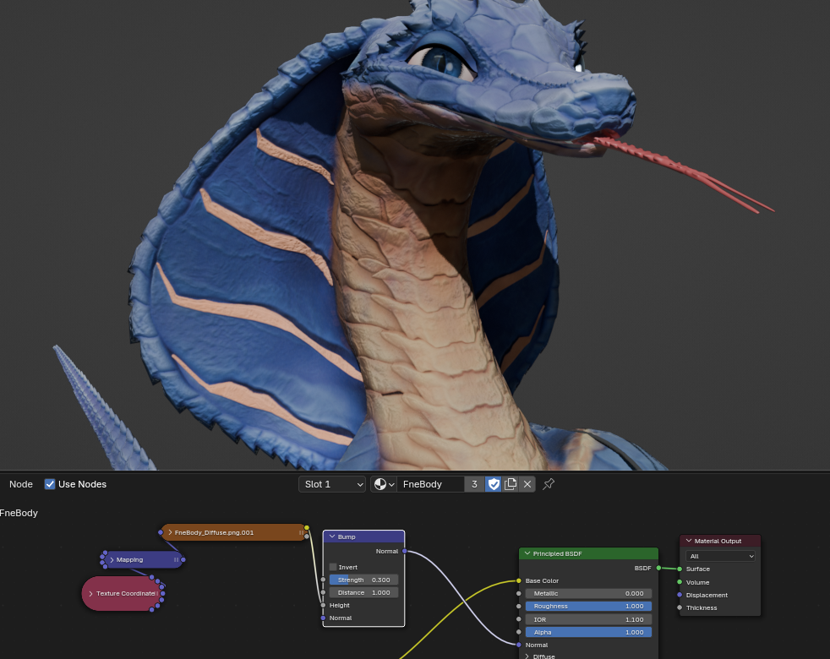
Task: Toggle the pin node tree icon
Action: (549, 484)
